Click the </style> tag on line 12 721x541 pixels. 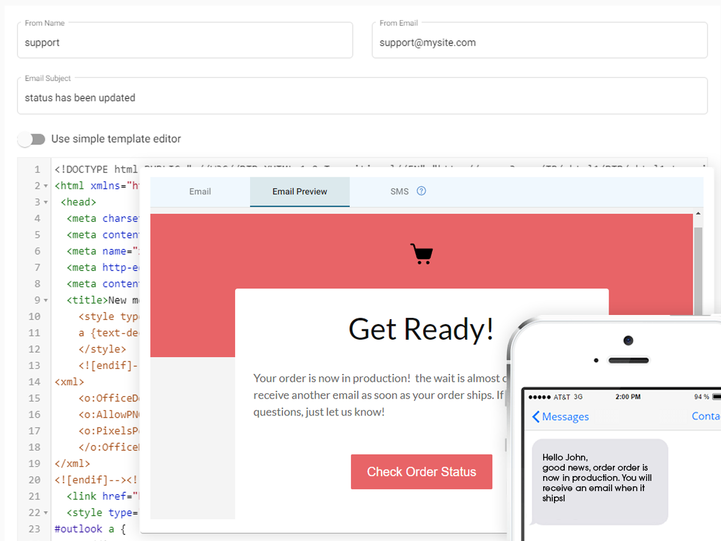(x=102, y=349)
